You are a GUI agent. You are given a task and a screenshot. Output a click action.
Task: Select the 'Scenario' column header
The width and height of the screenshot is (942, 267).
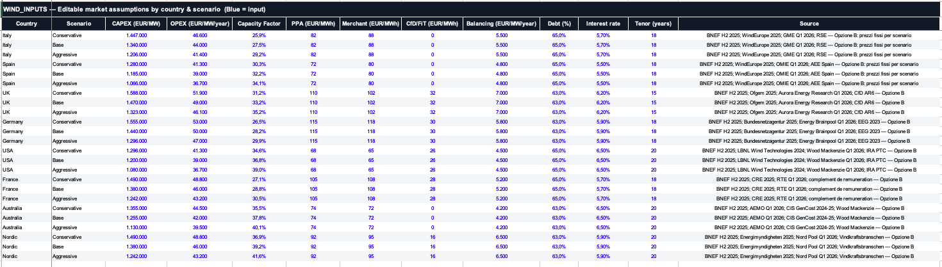click(x=78, y=24)
